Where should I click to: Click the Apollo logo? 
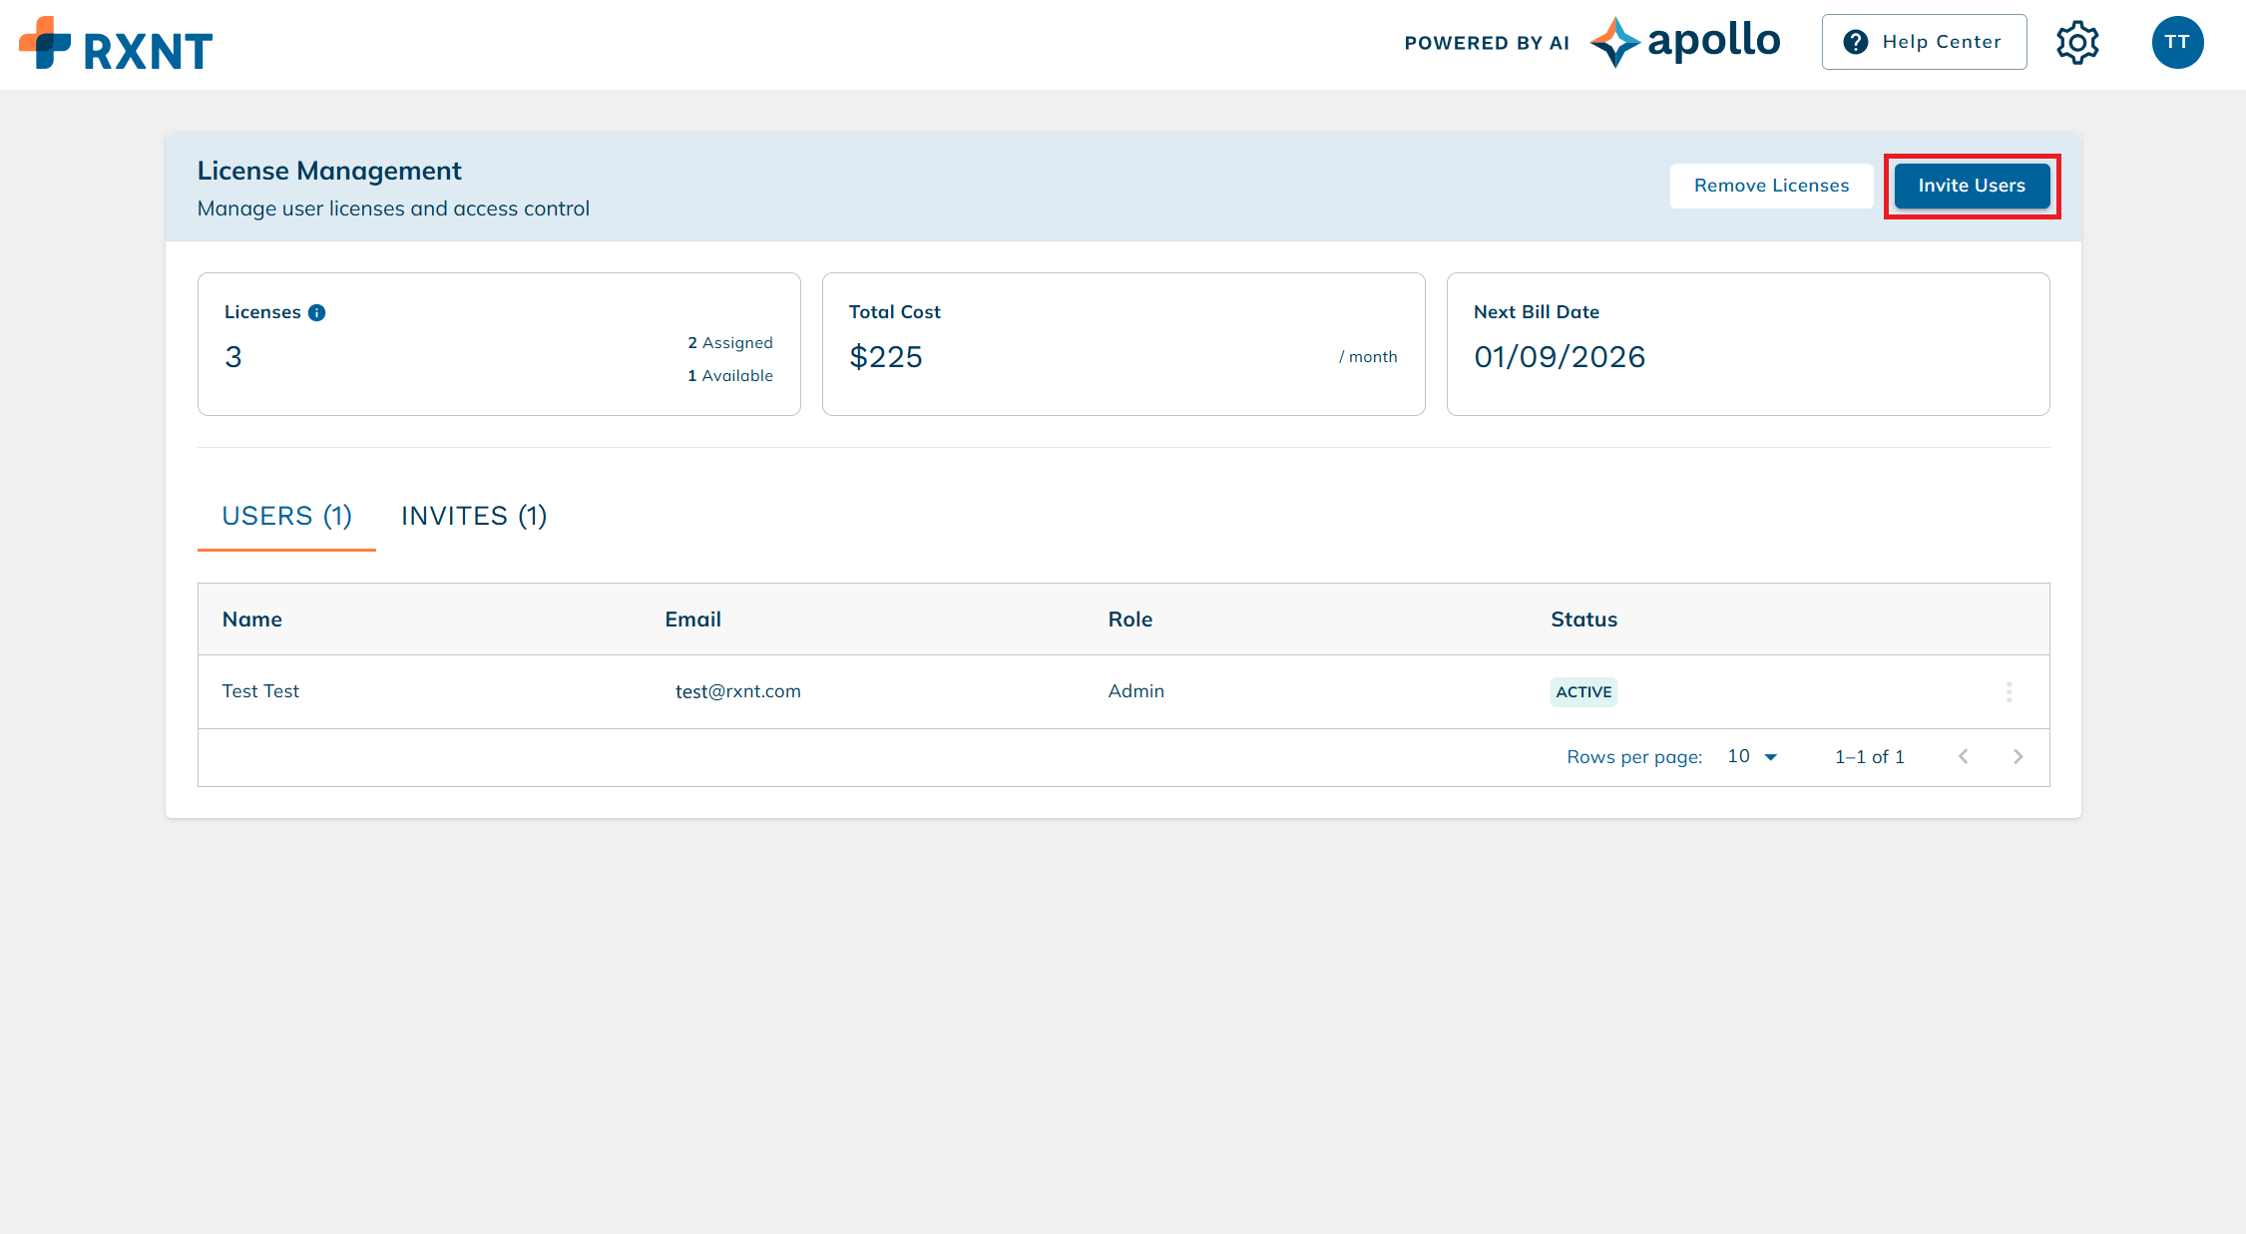[1684, 41]
